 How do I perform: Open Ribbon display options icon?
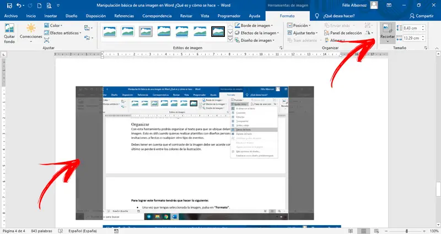point(389,5)
